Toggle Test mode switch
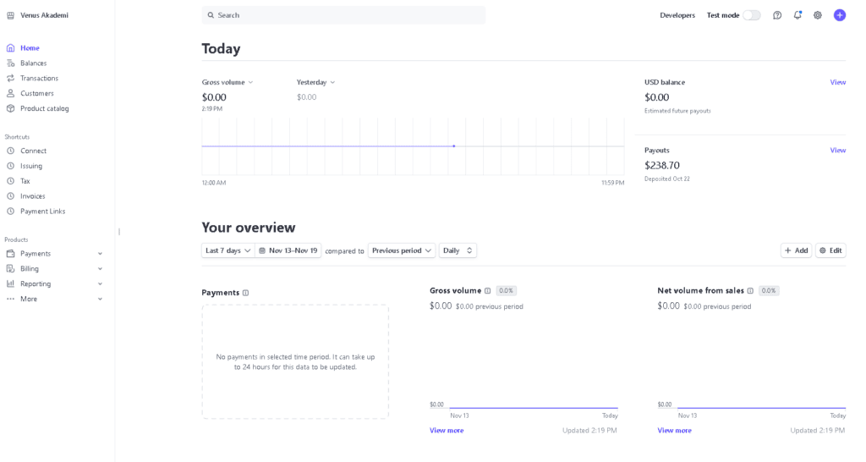Viewport: 866px width, 462px height. [x=751, y=15]
